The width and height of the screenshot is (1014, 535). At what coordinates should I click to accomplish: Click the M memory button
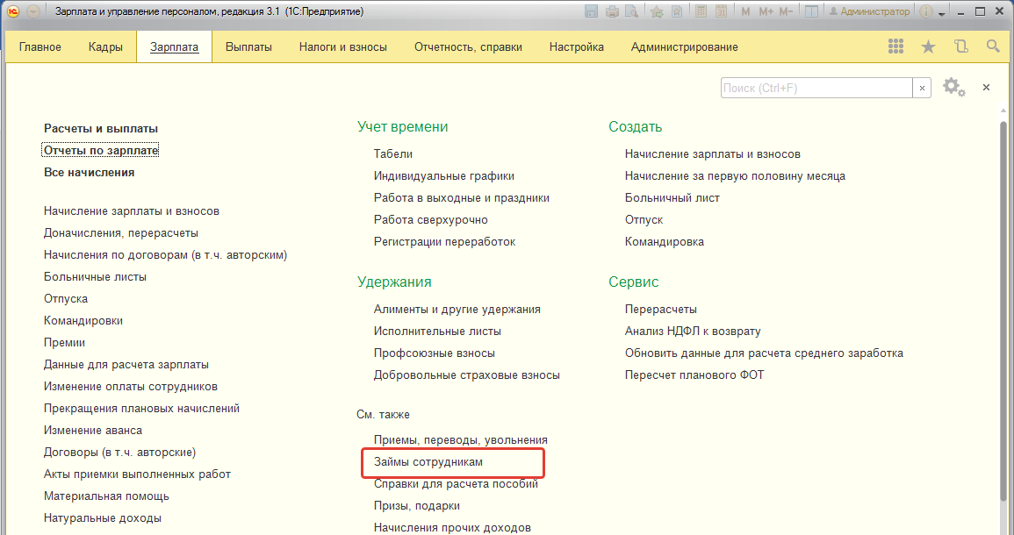745,11
